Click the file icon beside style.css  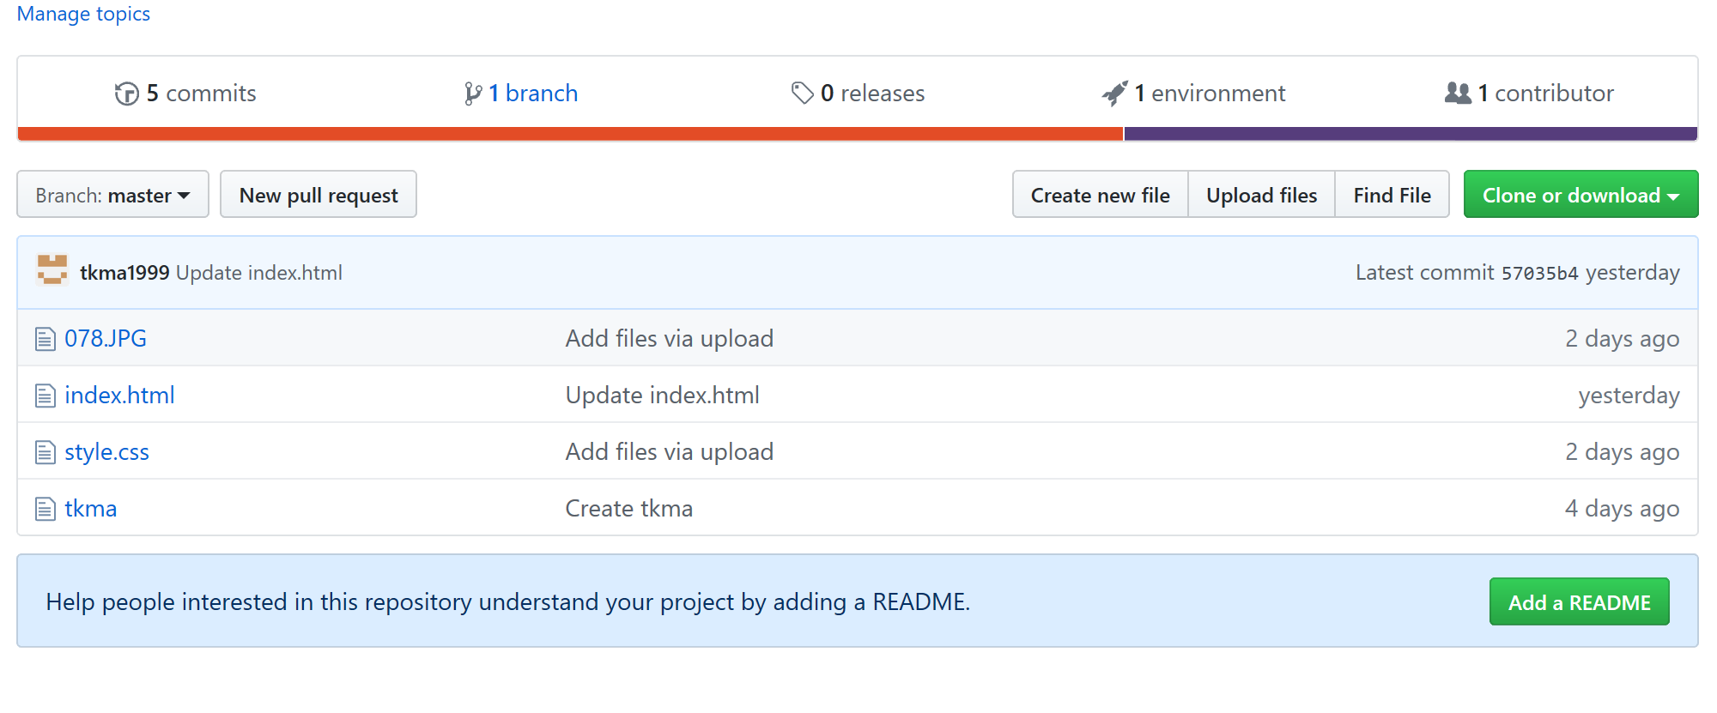pos(46,452)
